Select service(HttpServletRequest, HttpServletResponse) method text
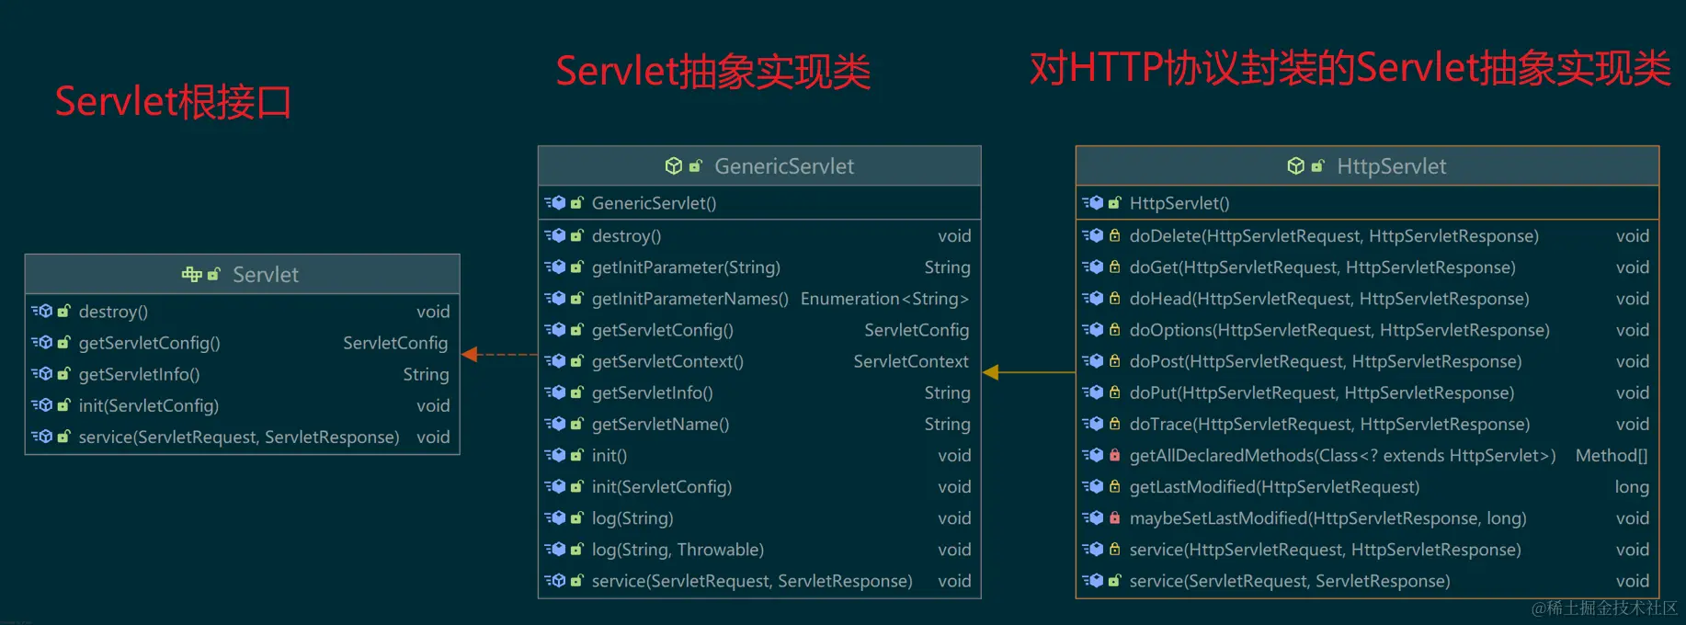1686x625 pixels. [1326, 550]
